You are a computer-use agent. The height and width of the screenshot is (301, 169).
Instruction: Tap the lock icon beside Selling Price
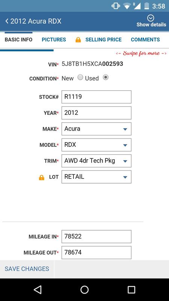(78, 40)
